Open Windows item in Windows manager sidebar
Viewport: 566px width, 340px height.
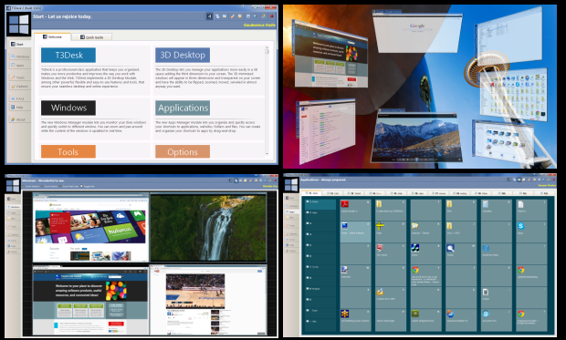coord(14,207)
